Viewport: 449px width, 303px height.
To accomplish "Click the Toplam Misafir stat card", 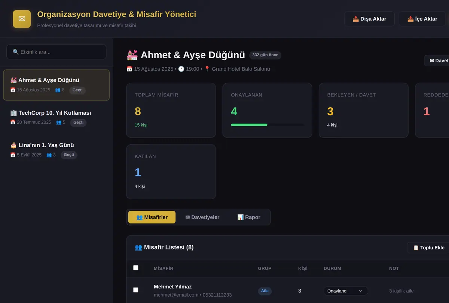I will pos(171,110).
